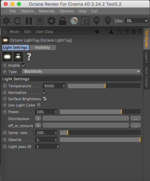This screenshot has height=181, width=150.
Task: Expand Distribution arrow button
Action: (x=38, y=118)
